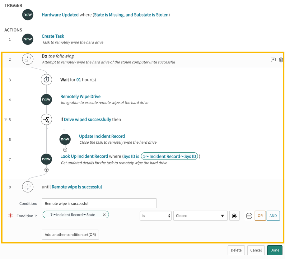Click the now icon beside Remotely Wipe Drive
285x259 pixels.
46,99
